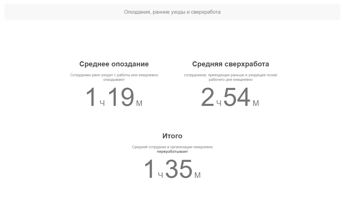344x209 pixels.
Task: Click the bold word 'перерабатывает'
Action: pos(172,151)
